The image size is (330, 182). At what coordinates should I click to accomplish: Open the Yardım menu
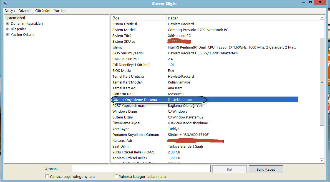60,11
